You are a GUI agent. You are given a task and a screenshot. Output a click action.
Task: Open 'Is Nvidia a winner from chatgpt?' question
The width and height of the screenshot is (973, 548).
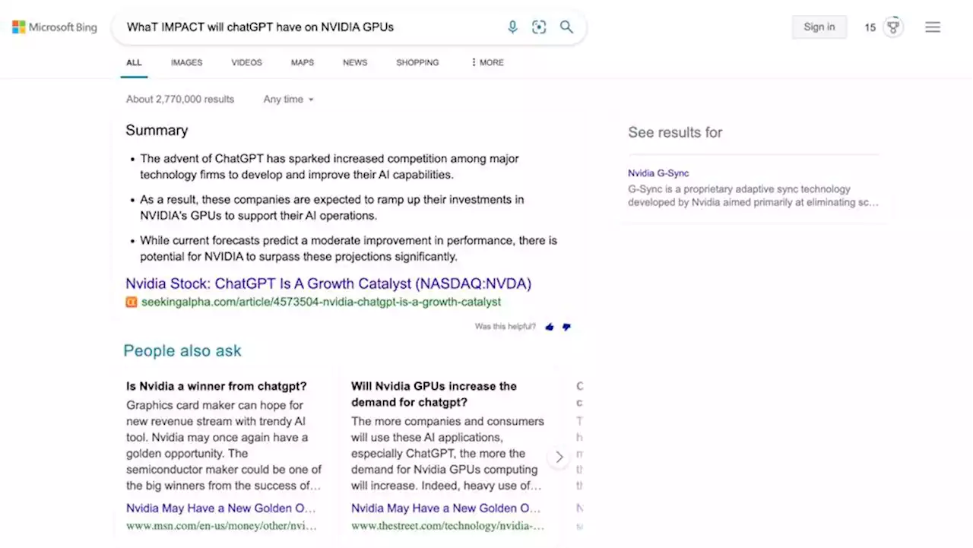(217, 386)
